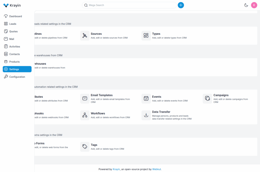The image size is (260, 172).
Task: Click the Campaigns icon
Action: pyautogui.click(x=207, y=99)
